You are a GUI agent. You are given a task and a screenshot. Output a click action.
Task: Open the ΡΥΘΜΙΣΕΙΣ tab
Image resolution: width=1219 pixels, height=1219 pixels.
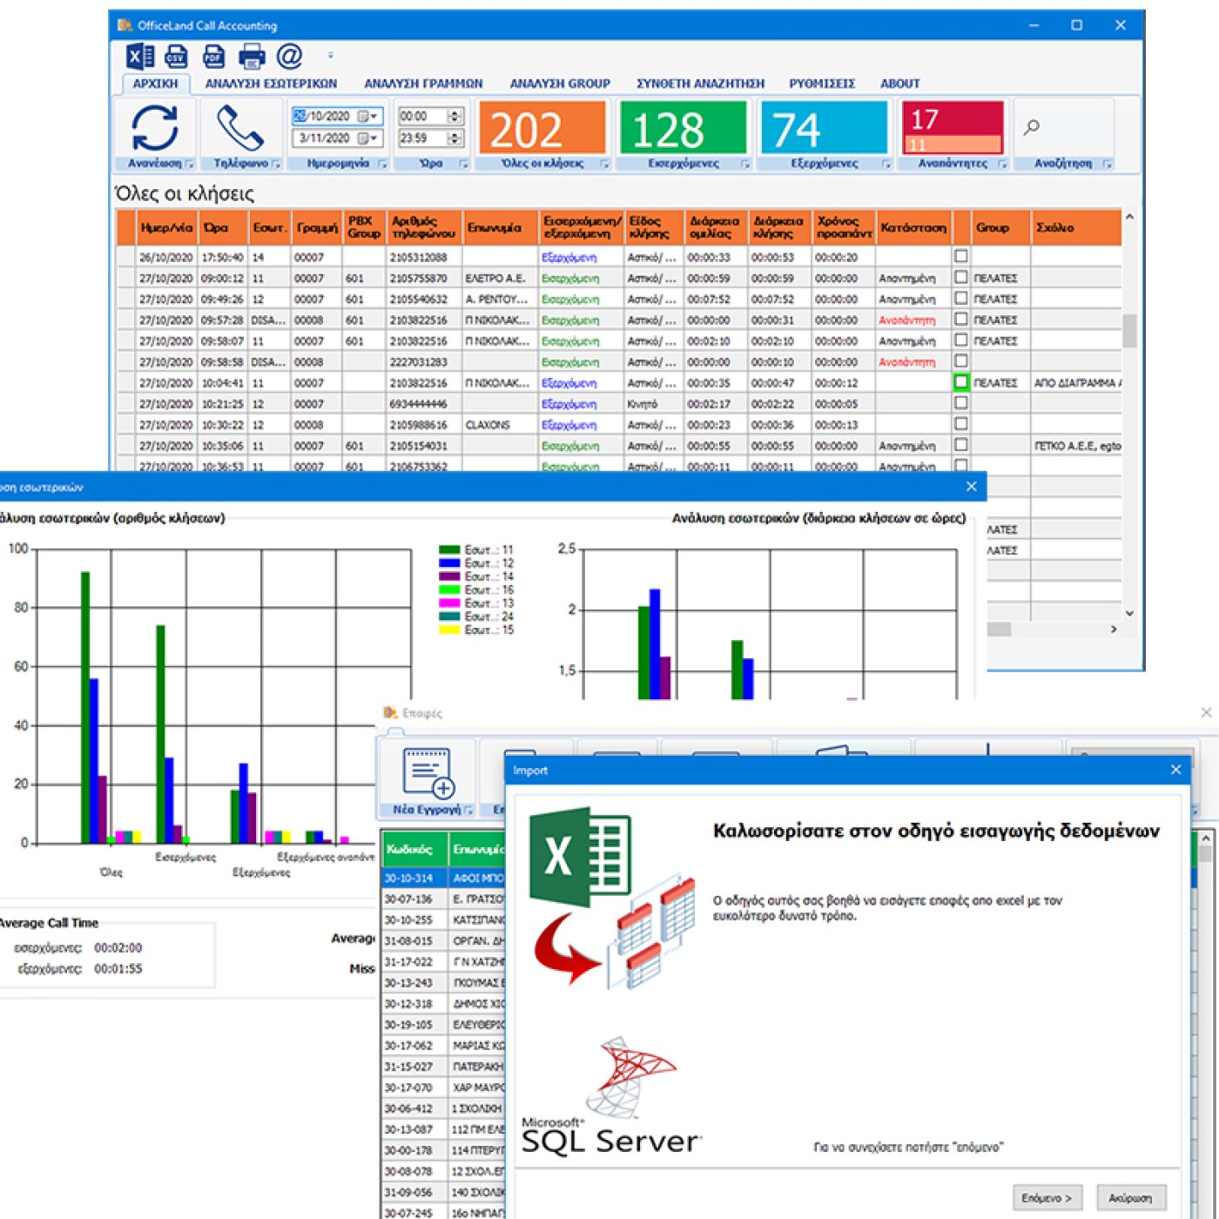tap(822, 84)
